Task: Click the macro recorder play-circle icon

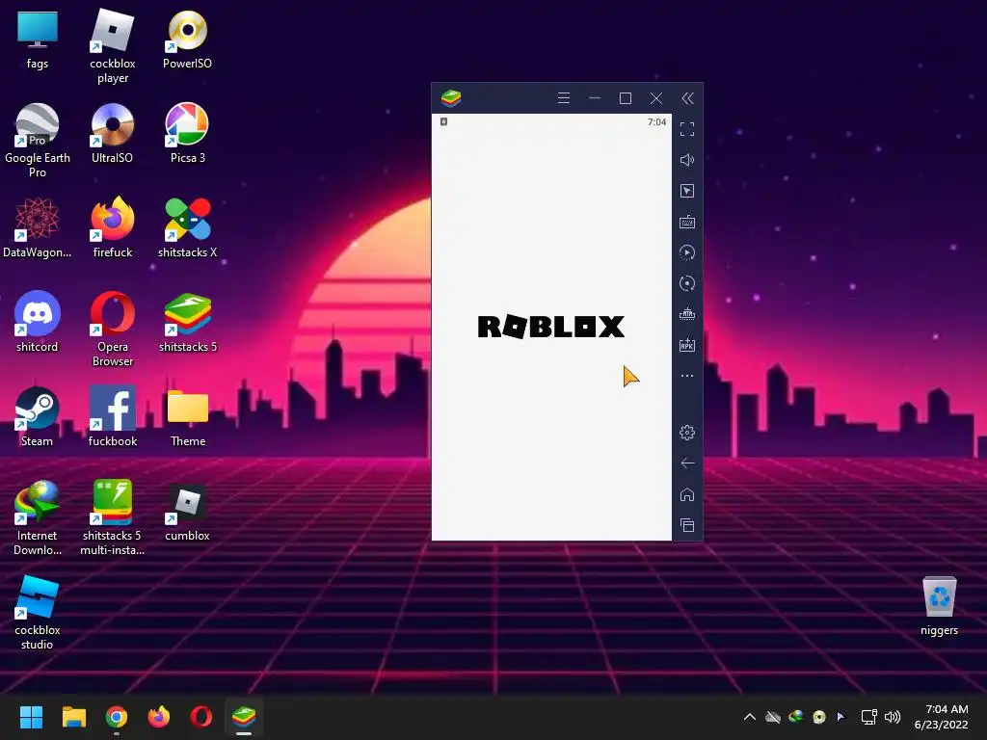Action: coord(687,252)
